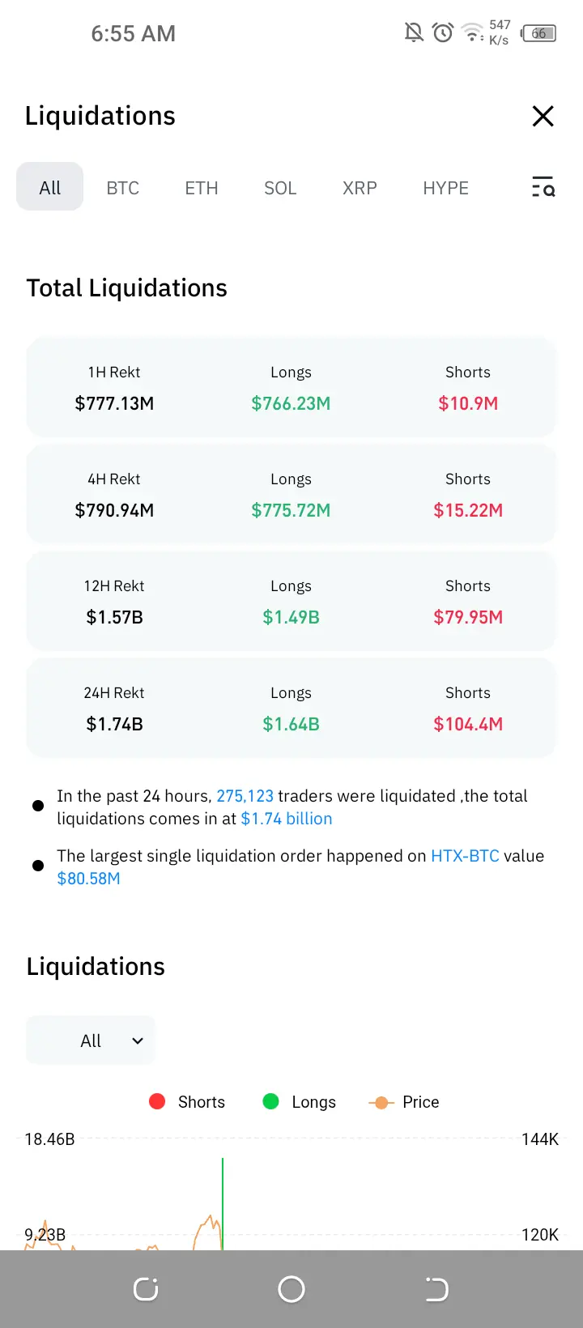The height and width of the screenshot is (1328, 583).
Task: Tap the green liquidation spike bar
Action: (223, 1202)
